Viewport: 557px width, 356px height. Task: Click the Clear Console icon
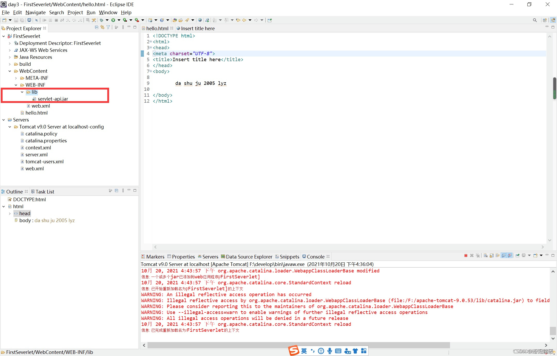(x=486, y=256)
